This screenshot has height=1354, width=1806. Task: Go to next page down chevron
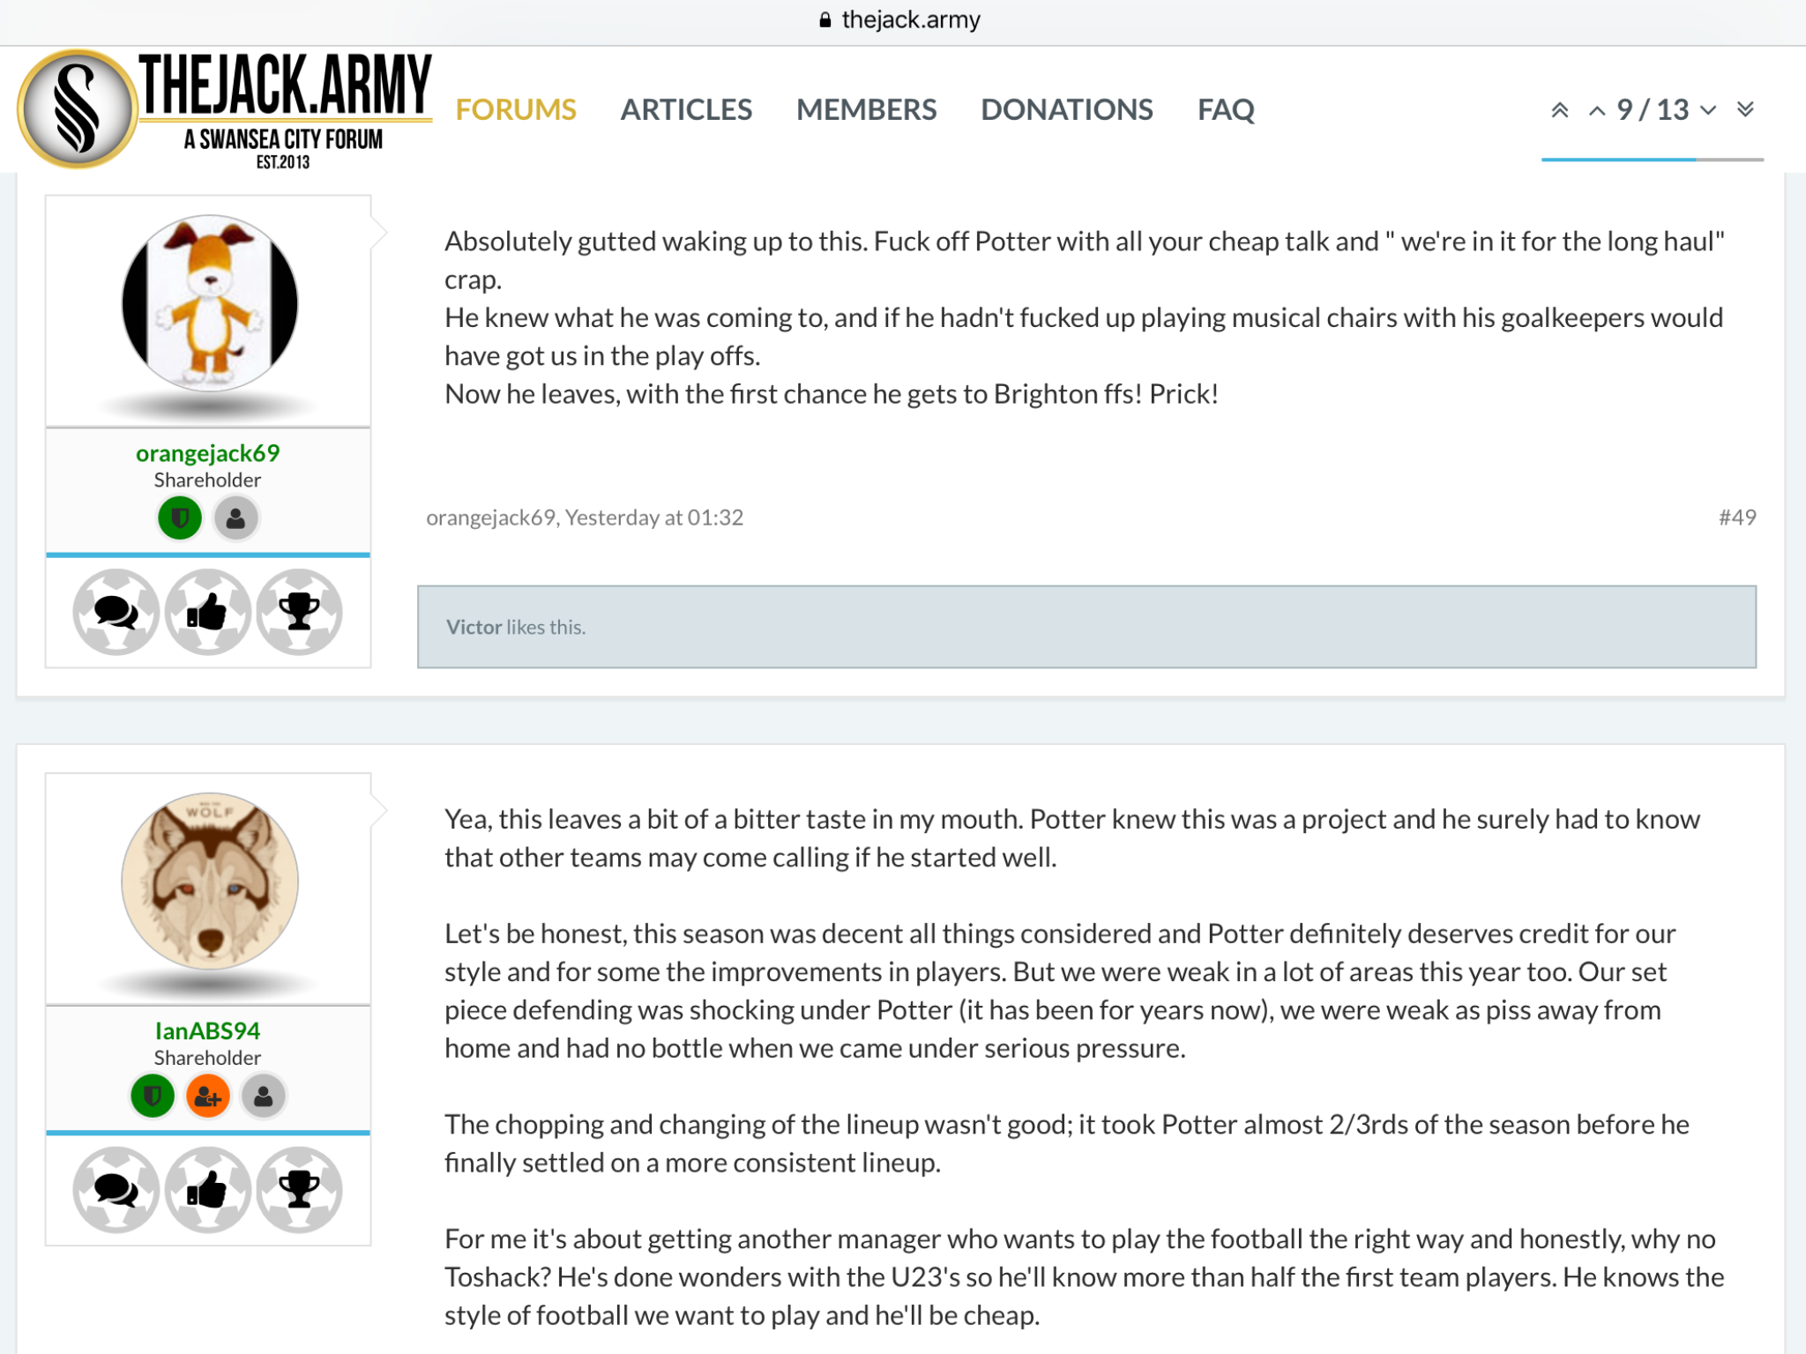[1708, 111]
